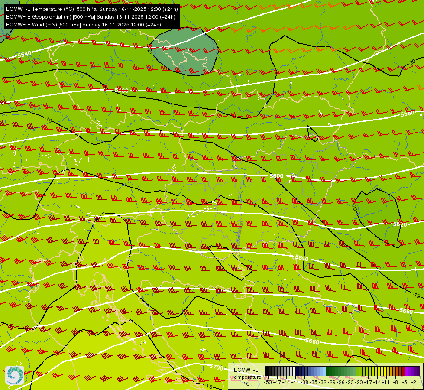Click the -18 isotherm label on the map
424x390 pixels.
pyautogui.click(x=252, y=204)
